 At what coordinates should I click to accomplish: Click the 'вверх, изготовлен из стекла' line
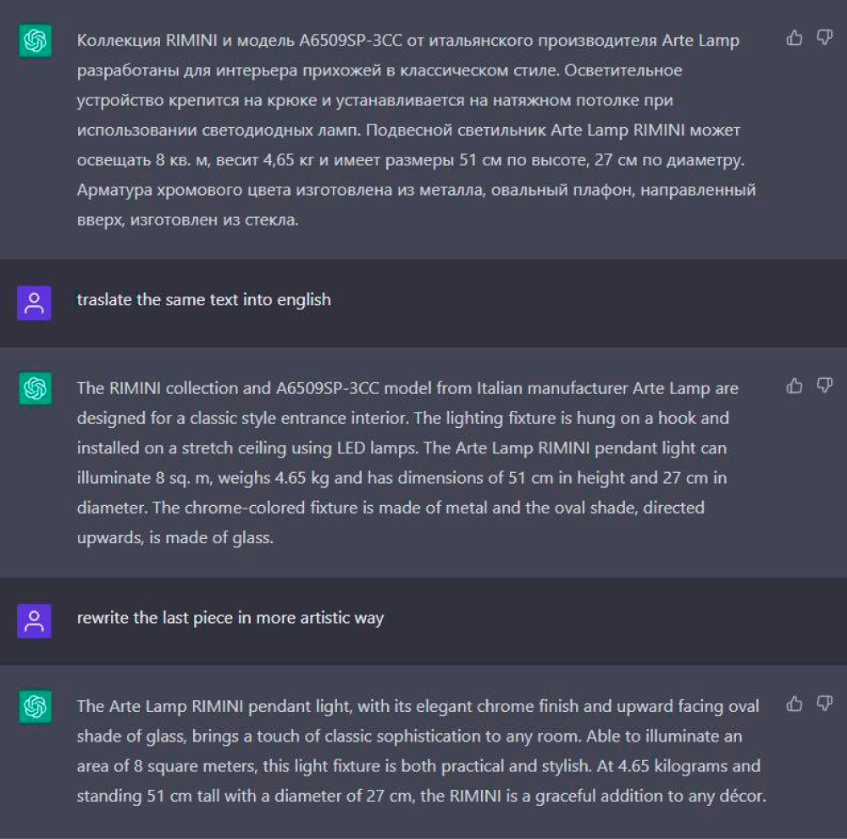pyautogui.click(x=187, y=220)
